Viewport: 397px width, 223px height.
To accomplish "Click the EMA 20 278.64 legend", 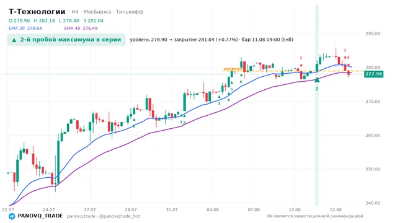I will point(25,28).
